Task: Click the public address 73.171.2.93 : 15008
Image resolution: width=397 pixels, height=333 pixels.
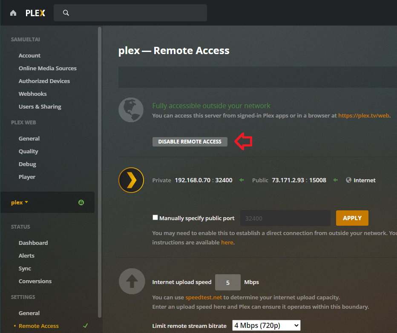Action: pos(299,180)
